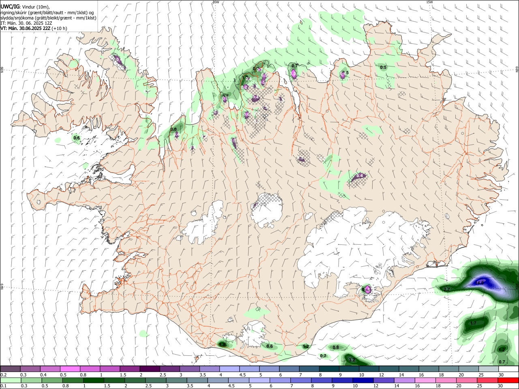
Task: Pick top-row swatch between 0.2 and 0.3
Action: tap(10, 369)
